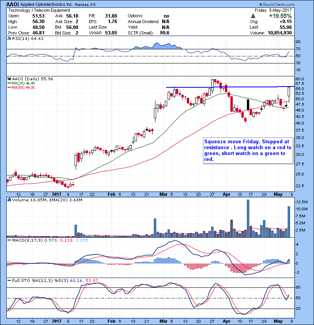Click the EPS value 1.76
Image resolution: width=314 pixels, height=325 pixels.
coord(112,22)
